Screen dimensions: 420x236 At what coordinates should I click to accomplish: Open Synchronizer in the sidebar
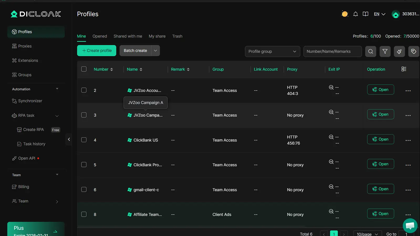click(x=36, y=101)
